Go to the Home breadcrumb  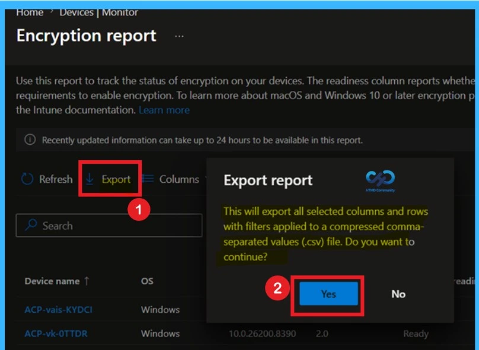(x=30, y=12)
